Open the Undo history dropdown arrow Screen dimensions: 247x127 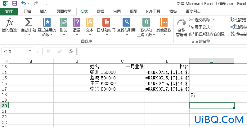pos(28,3)
